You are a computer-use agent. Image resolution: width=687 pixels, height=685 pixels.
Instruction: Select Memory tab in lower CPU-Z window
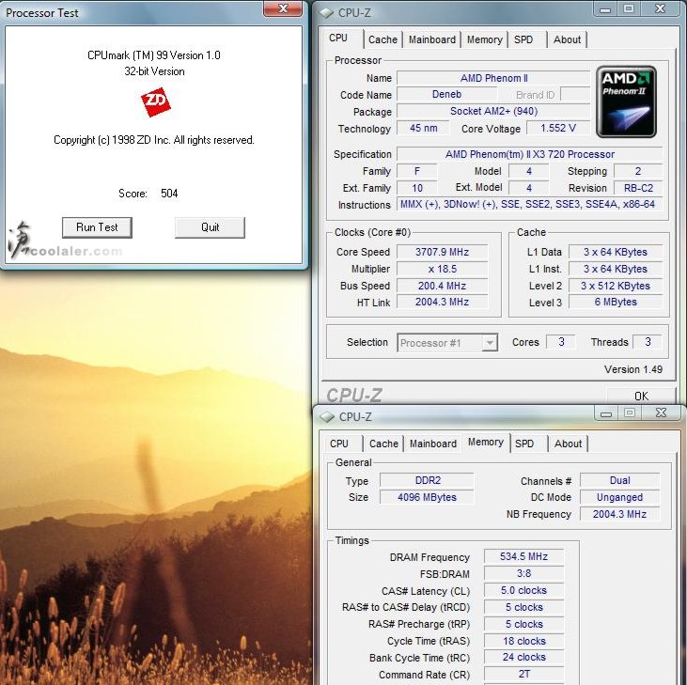(x=486, y=443)
